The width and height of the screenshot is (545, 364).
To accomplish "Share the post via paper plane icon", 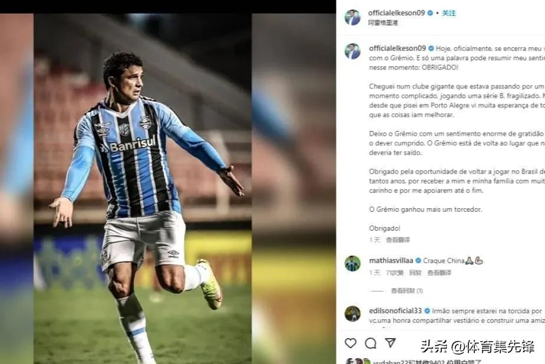I will 390,343.
